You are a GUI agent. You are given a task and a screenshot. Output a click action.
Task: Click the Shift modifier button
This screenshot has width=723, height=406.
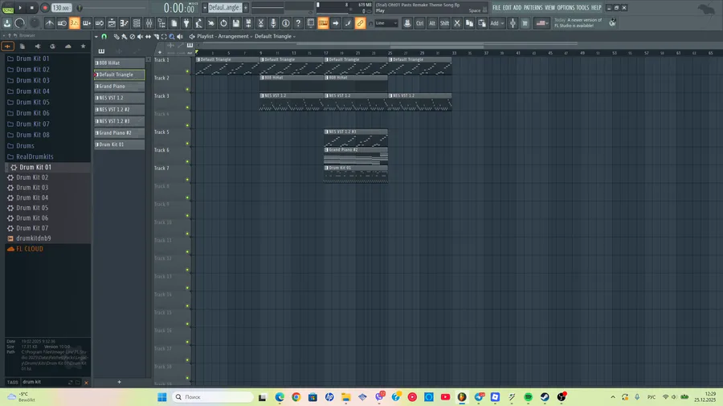(444, 23)
